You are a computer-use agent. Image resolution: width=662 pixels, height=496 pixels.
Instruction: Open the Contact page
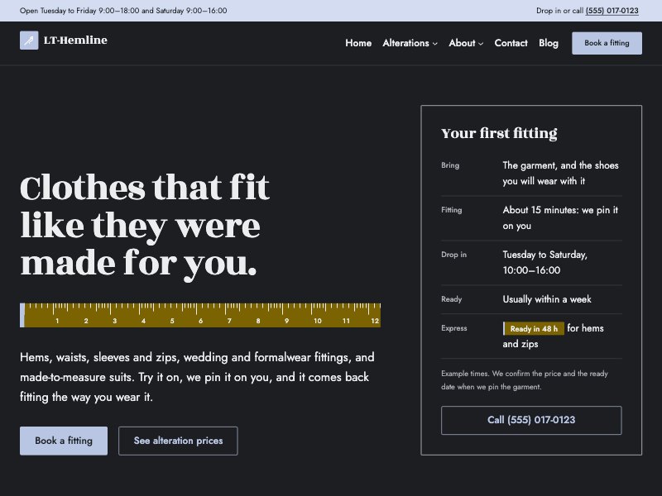click(x=511, y=43)
